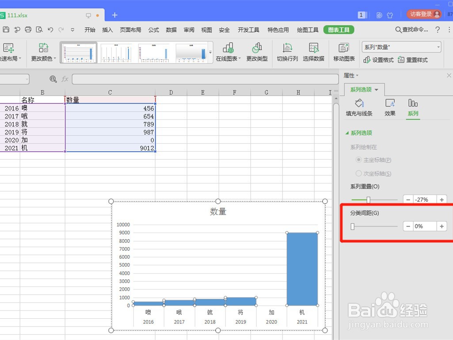Click the 系列重叠 slider handle
The image size is (453, 340).
[368, 199]
